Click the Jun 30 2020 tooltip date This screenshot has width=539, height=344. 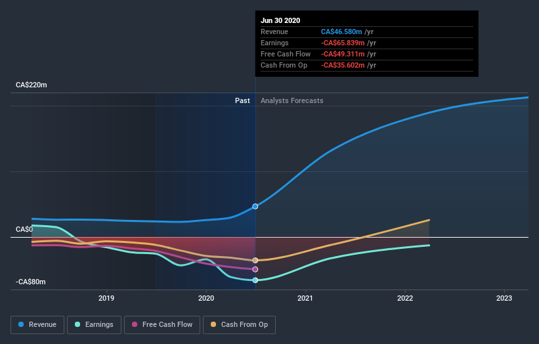pyautogui.click(x=280, y=20)
